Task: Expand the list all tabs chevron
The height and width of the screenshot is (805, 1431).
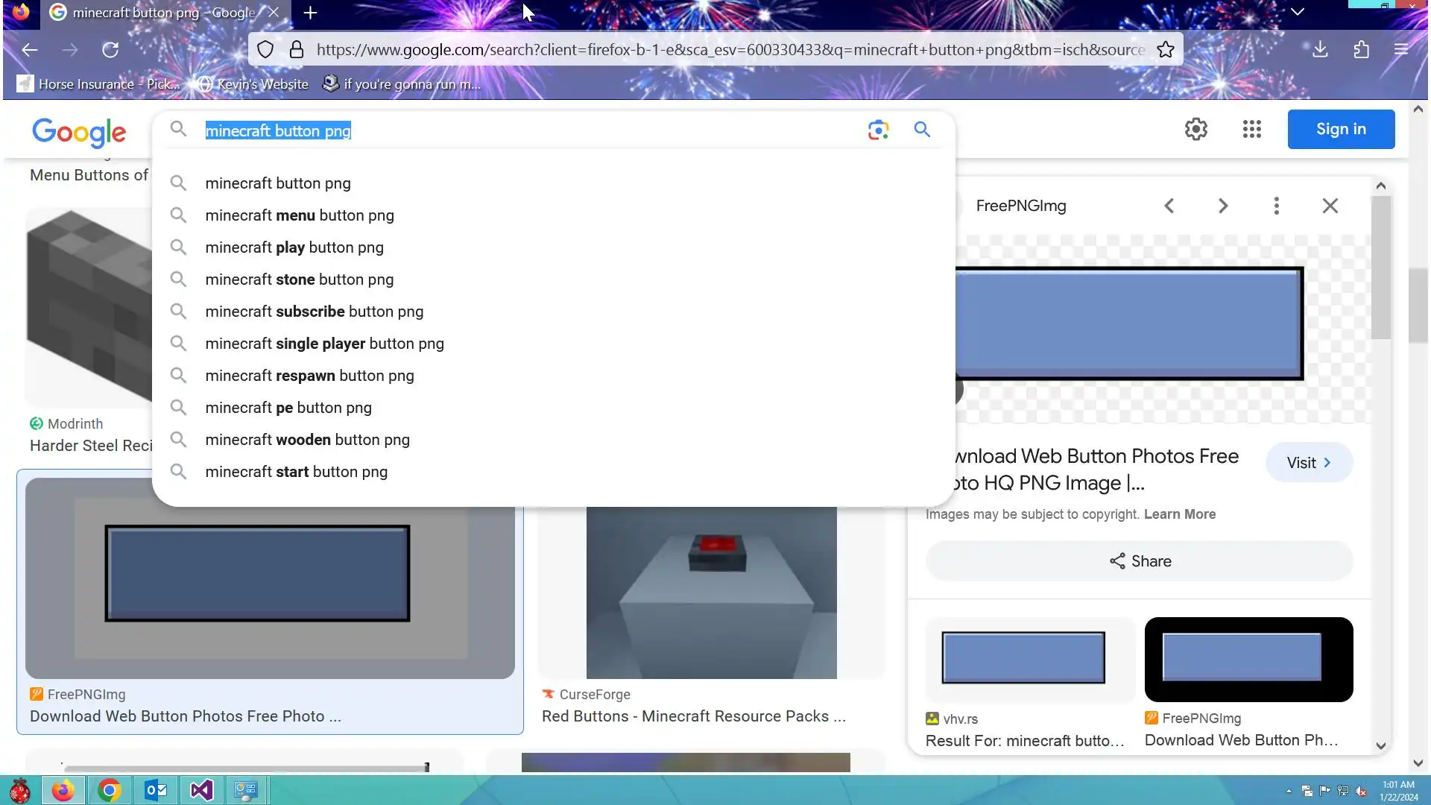Action: tap(1297, 12)
